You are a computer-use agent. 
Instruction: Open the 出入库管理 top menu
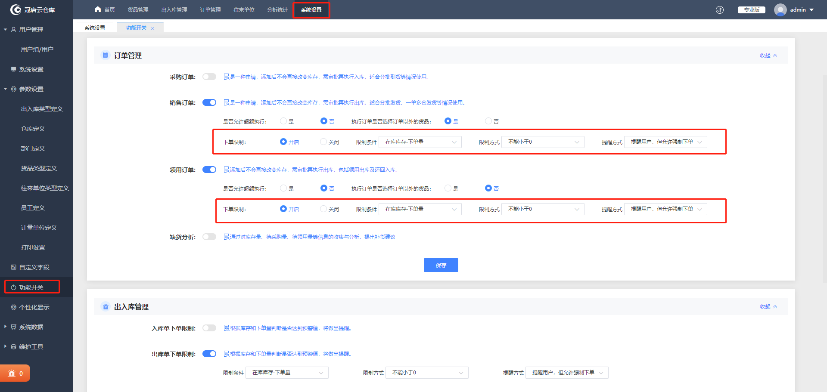[174, 10]
